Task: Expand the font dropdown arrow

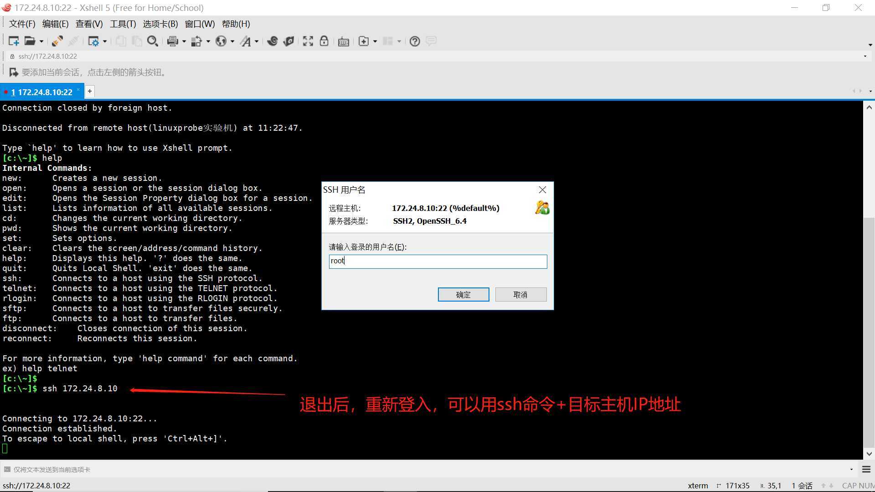Action: [257, 41]
